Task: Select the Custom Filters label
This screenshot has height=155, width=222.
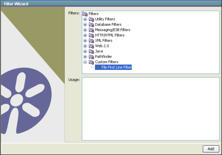Action: click(x=107, y=62)
